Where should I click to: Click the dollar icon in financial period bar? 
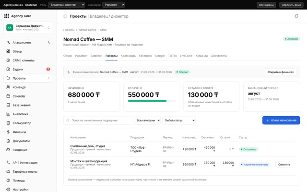point(69,72)
